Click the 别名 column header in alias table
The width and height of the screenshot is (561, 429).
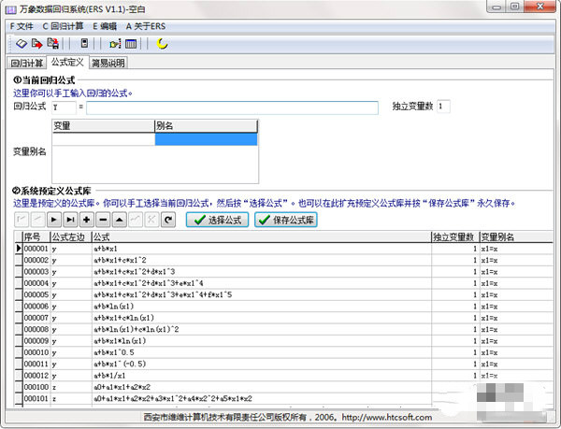[x=206, y=126]
